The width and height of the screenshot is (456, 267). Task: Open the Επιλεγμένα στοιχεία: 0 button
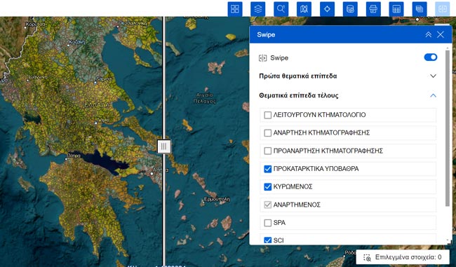tap(403, 257)
